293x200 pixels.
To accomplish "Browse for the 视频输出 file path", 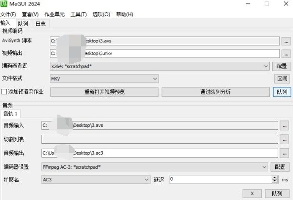I will 286,54.
